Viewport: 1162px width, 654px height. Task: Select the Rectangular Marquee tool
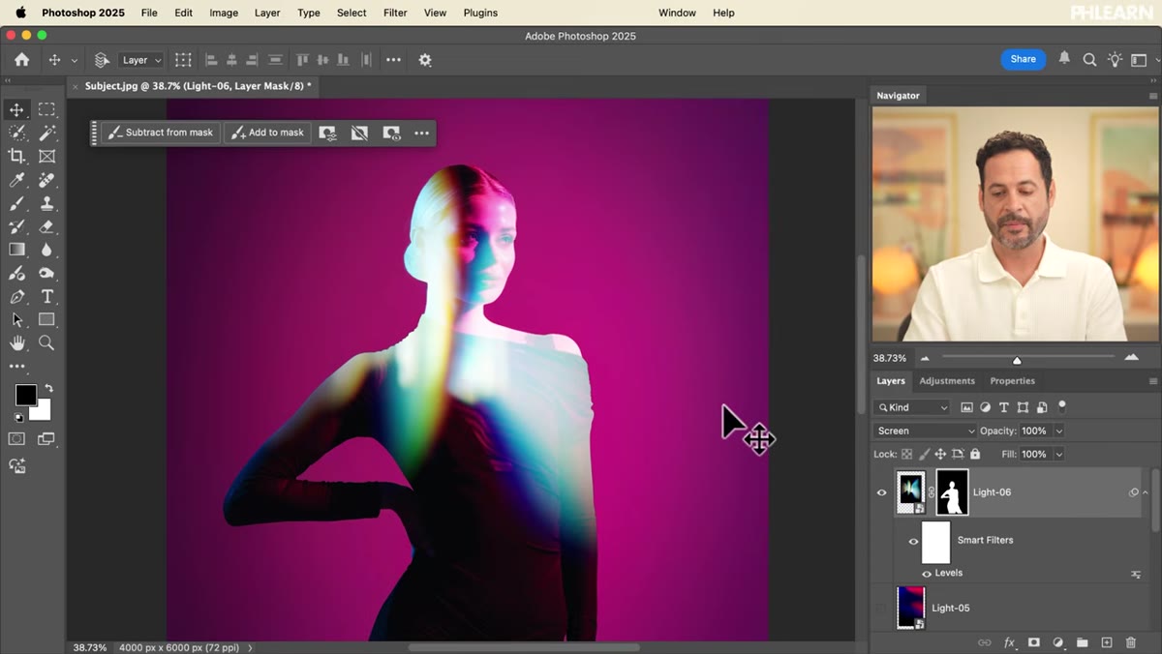46,109
